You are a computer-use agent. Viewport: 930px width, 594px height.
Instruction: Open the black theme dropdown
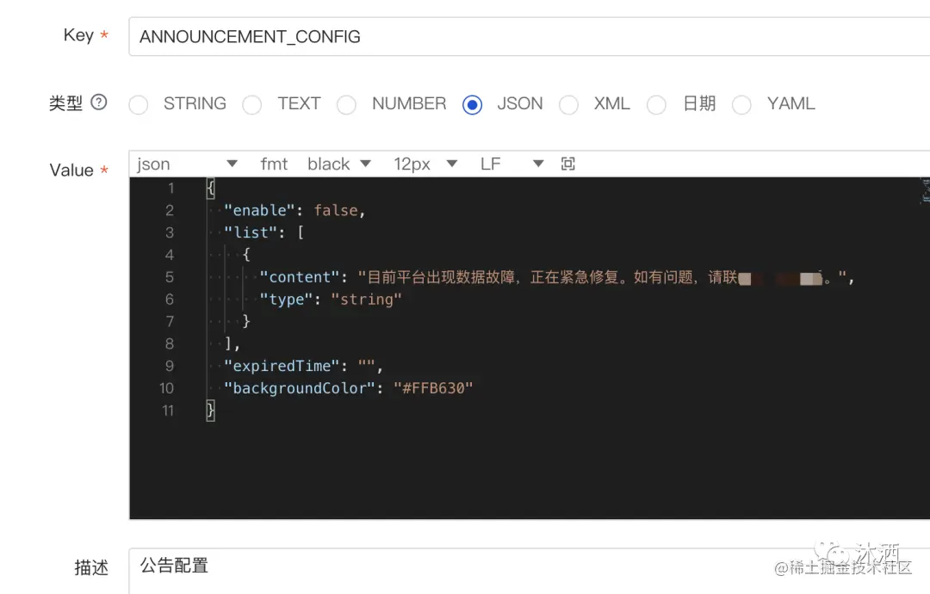pyautogui.click(x=339, y=164)
